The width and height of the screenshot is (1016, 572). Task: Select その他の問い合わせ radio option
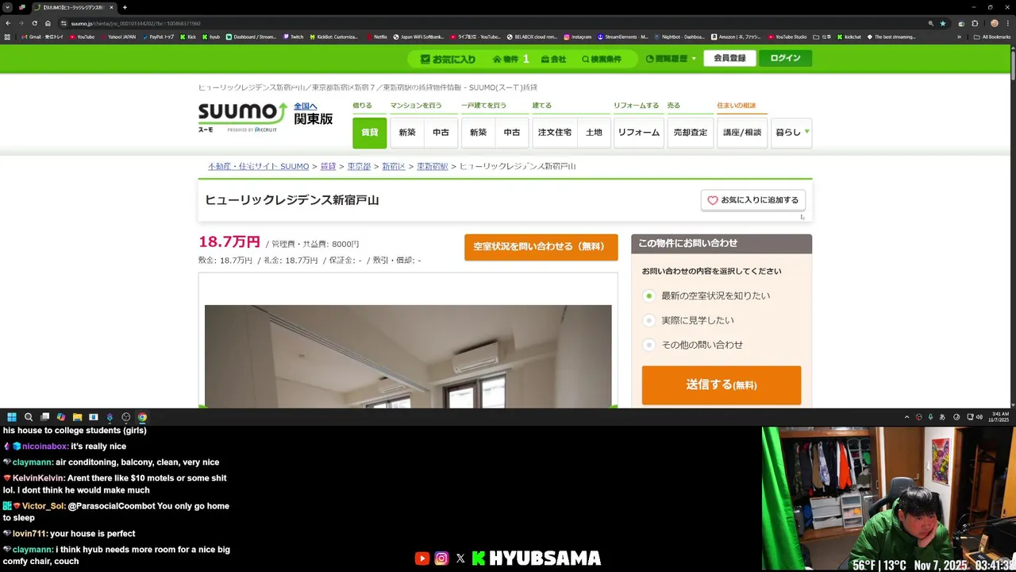pyautogui.click(x=649, y=345)
